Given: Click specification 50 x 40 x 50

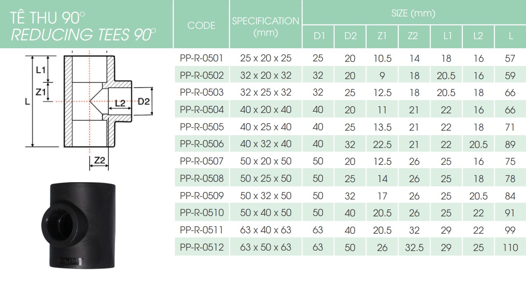Looking at the screenshot, I should pos(266,213).
